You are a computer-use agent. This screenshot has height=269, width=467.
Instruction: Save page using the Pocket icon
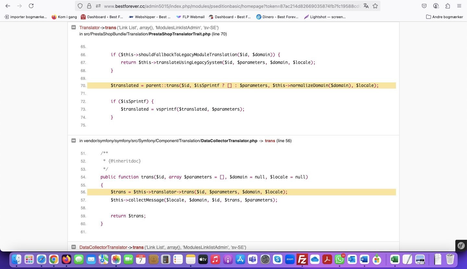point(424,6)
